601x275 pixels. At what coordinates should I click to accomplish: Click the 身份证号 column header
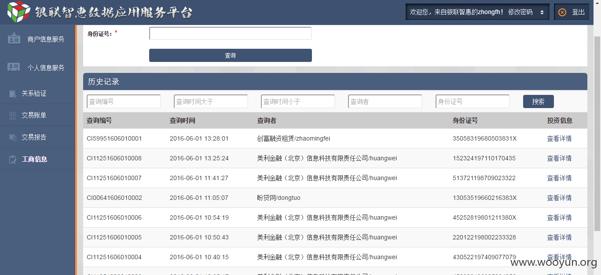465,120
